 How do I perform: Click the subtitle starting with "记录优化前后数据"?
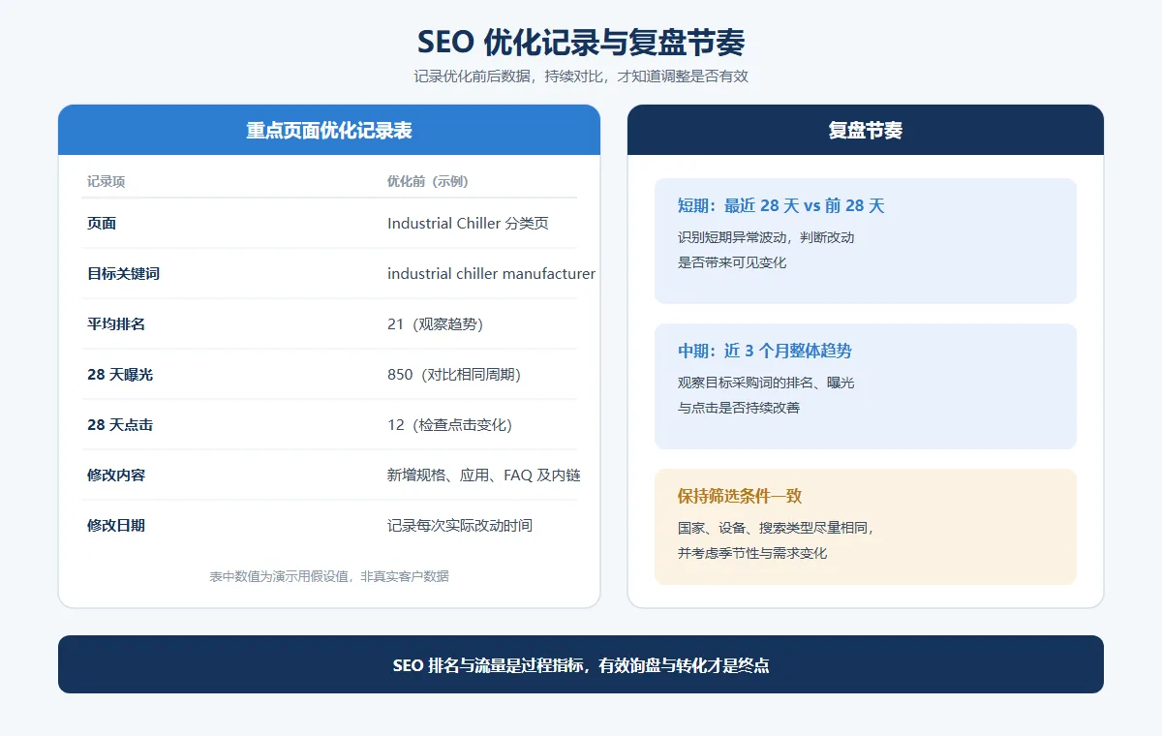(581, 77)
